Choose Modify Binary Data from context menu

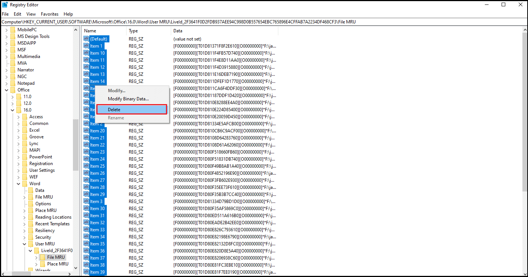click(128, 99)
